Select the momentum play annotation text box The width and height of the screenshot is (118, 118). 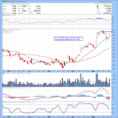(x=69, y=38)
